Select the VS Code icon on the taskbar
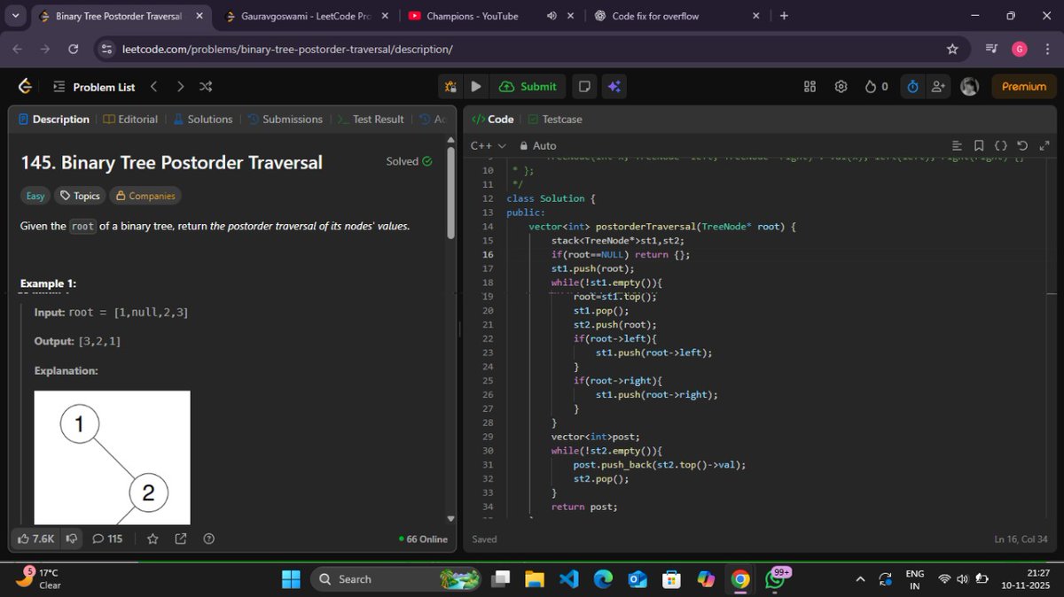The width and height of the screenshot is (1064, 597). coord(568,578)
